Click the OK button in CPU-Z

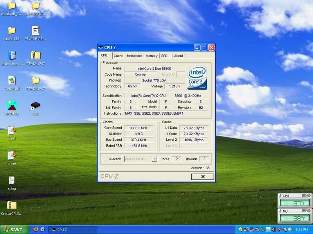pos(203,177)
